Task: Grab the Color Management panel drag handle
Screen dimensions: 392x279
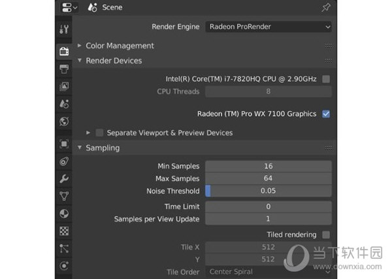Action: [329, 46]
